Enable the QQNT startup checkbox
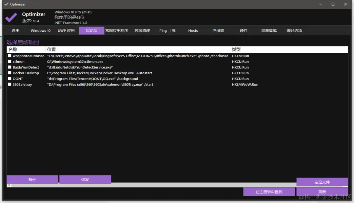354x203 pixels. tap(10, 79)
